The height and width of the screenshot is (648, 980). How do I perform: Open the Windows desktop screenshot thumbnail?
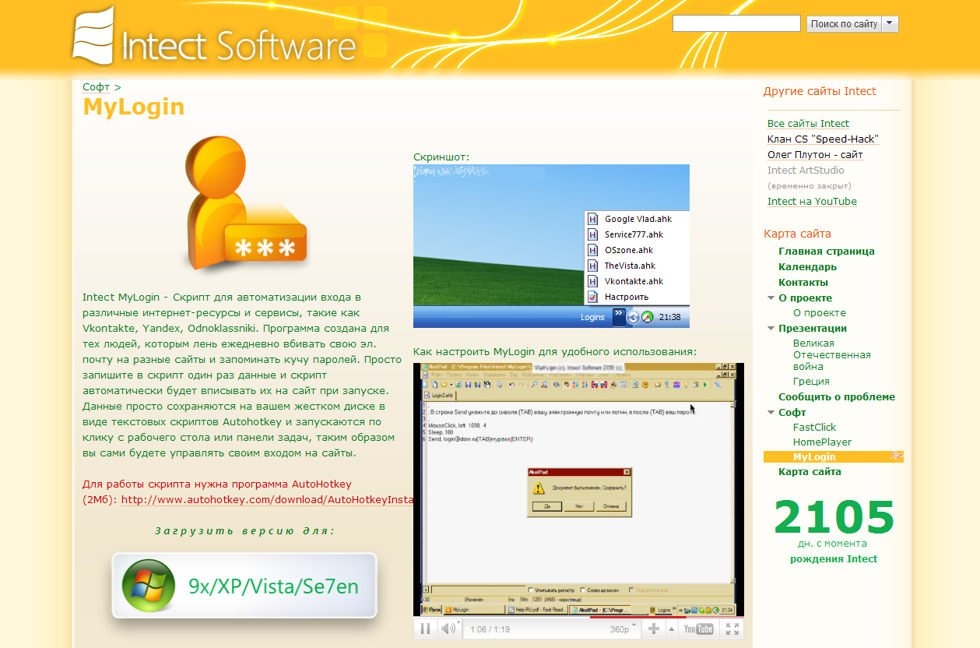click(x=551, y=246)
